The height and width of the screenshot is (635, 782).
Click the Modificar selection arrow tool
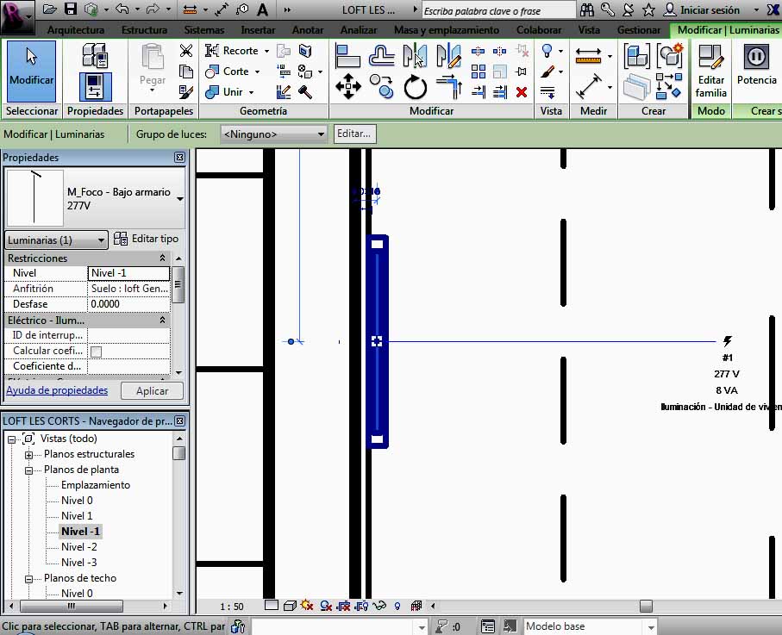point(31,70)
